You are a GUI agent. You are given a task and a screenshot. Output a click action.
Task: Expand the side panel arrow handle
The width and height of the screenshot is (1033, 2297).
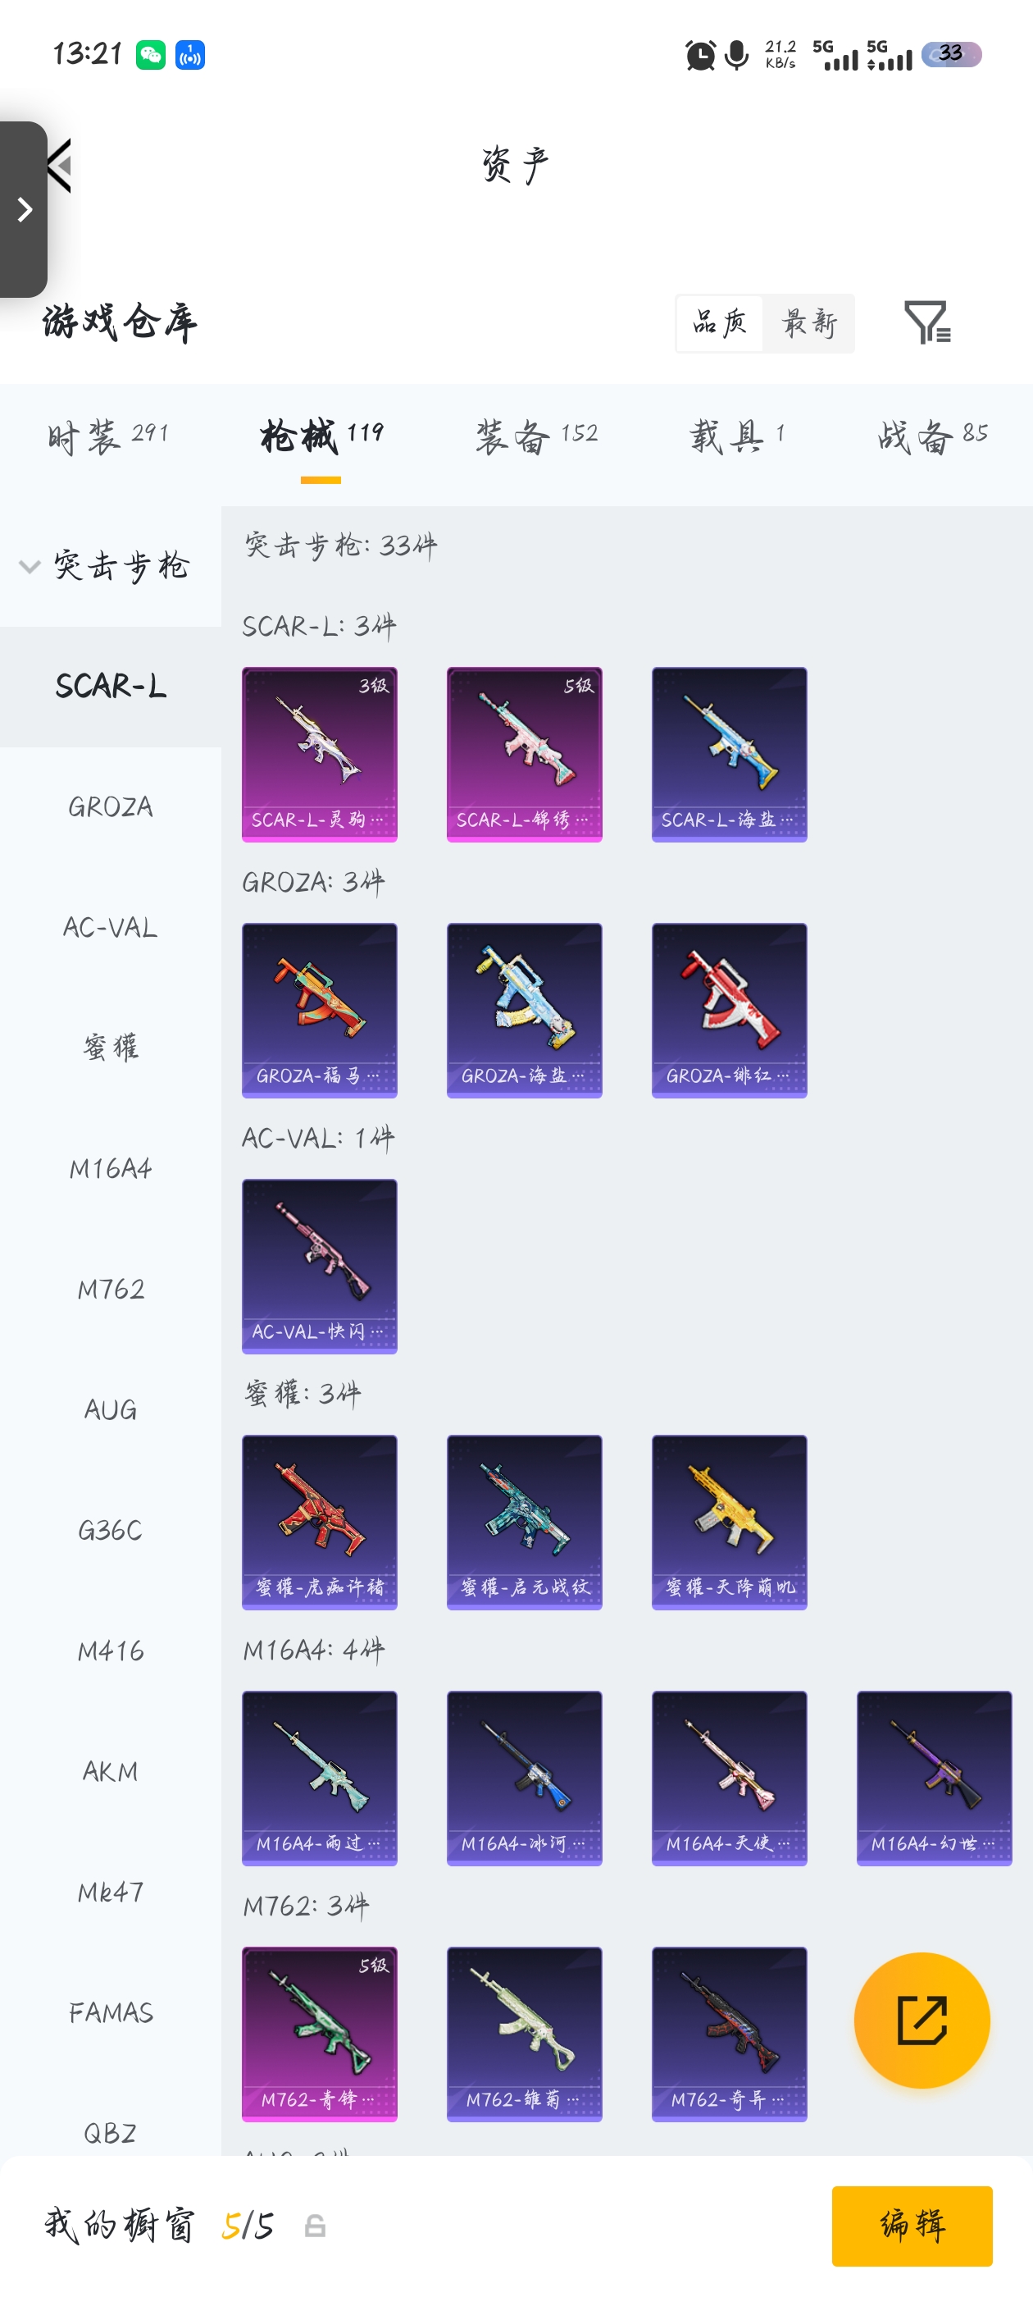tap(24, 209)
